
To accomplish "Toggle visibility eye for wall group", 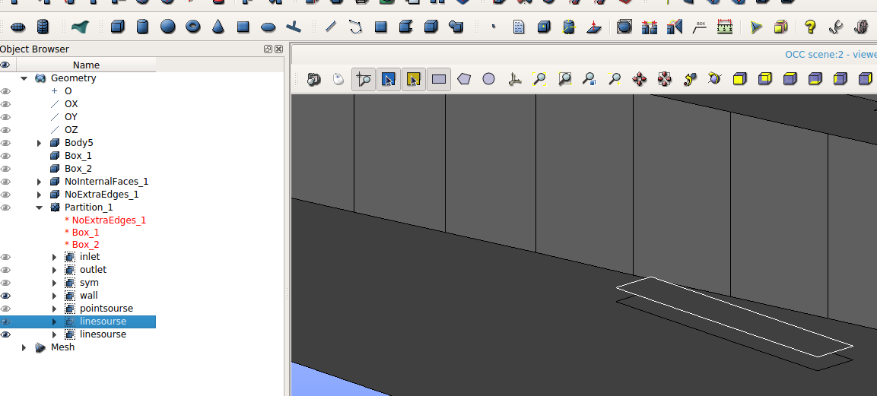I will [x=6, y=296].
